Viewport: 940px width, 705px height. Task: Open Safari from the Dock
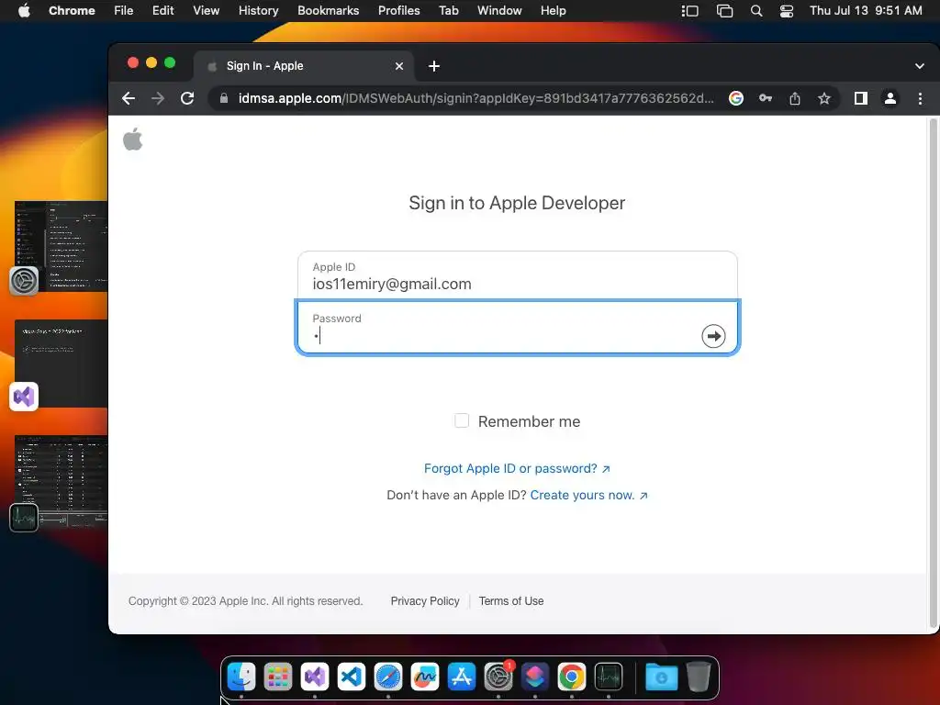(x=388, y=677)
